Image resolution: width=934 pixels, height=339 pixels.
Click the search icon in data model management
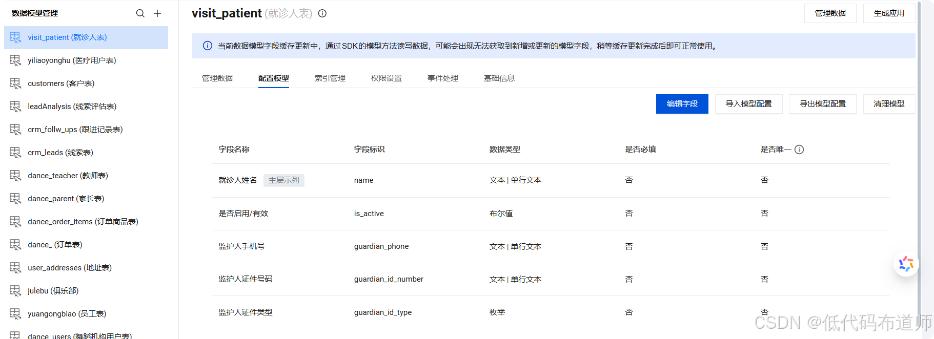pos(140,13)
